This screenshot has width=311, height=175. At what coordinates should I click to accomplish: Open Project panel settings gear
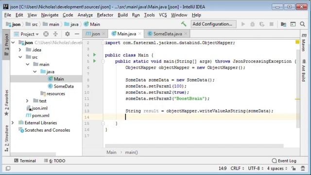(68, 34)
